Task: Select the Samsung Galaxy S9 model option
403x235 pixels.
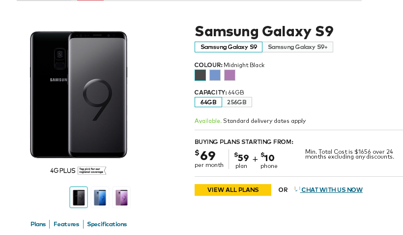Action: tap(229, 47)
